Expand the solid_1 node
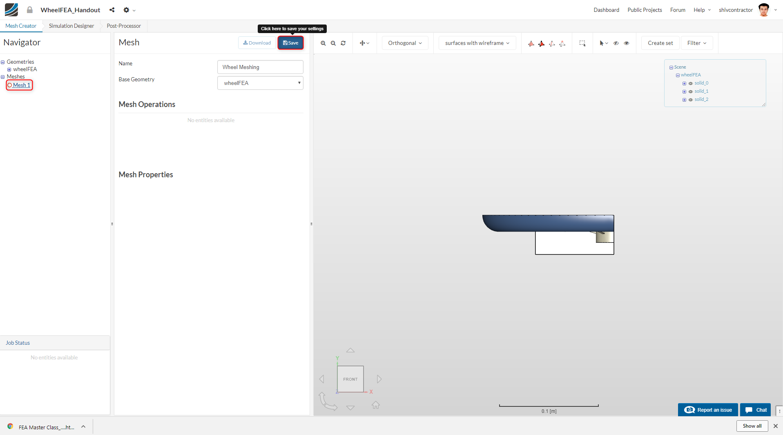The image size is (783, 435). tap(684, 91)
